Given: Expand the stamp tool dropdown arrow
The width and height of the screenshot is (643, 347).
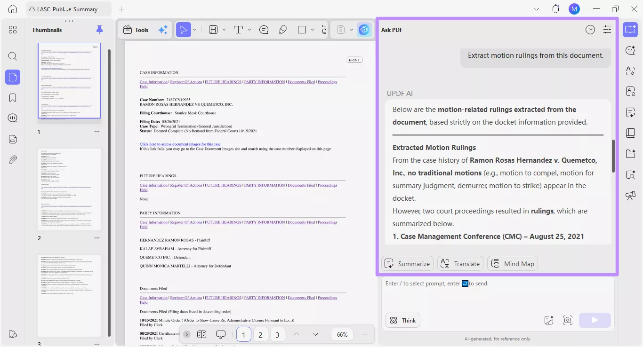Looking at the screenshot, I should tap(352, 30).
